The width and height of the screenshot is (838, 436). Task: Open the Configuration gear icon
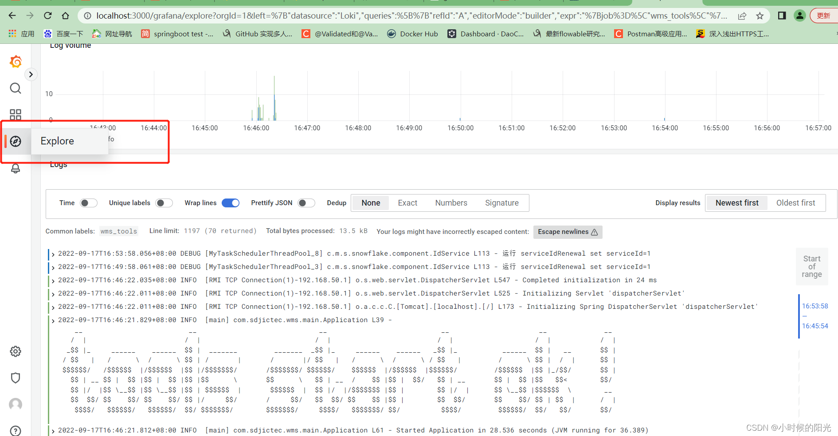[x=16, y=351]
